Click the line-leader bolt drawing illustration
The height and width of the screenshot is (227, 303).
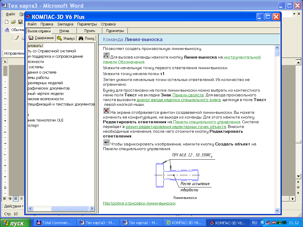[185, 173]
